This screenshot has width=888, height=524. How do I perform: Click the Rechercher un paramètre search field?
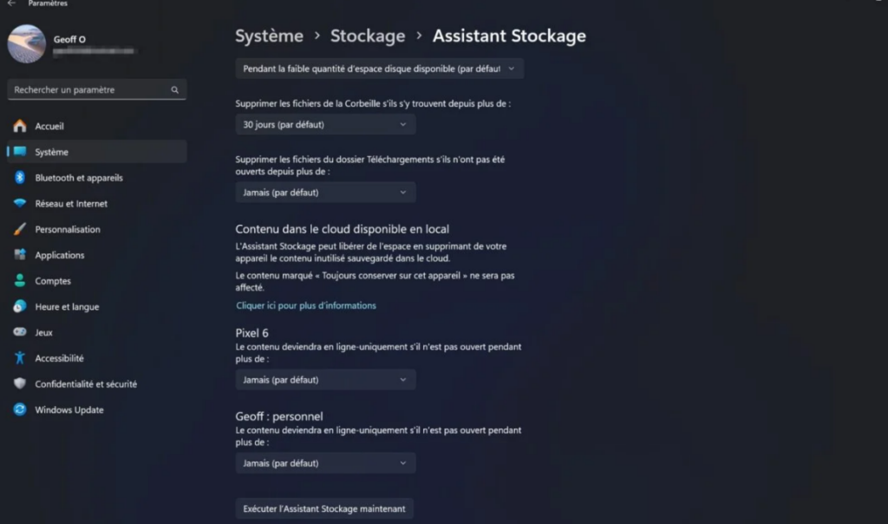(x=91, y=89)
